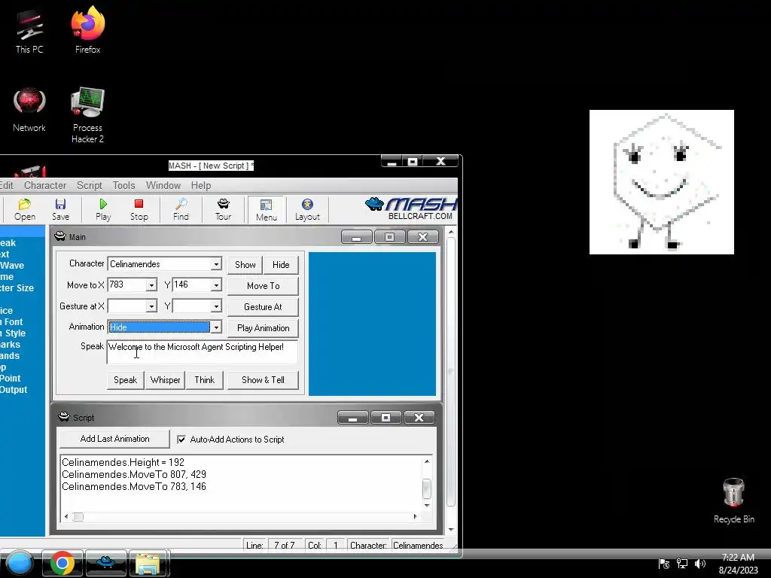Run the script with the green Play icon

103,209
